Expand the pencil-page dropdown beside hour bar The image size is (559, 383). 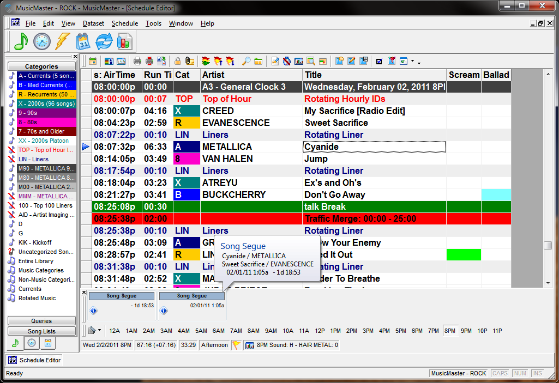[99, 330]
